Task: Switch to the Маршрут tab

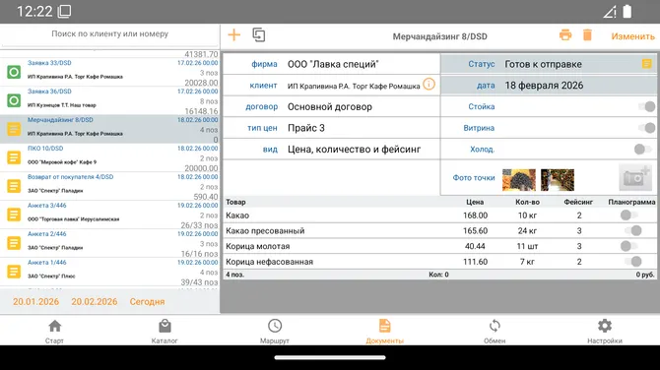Action: (275, 332)
